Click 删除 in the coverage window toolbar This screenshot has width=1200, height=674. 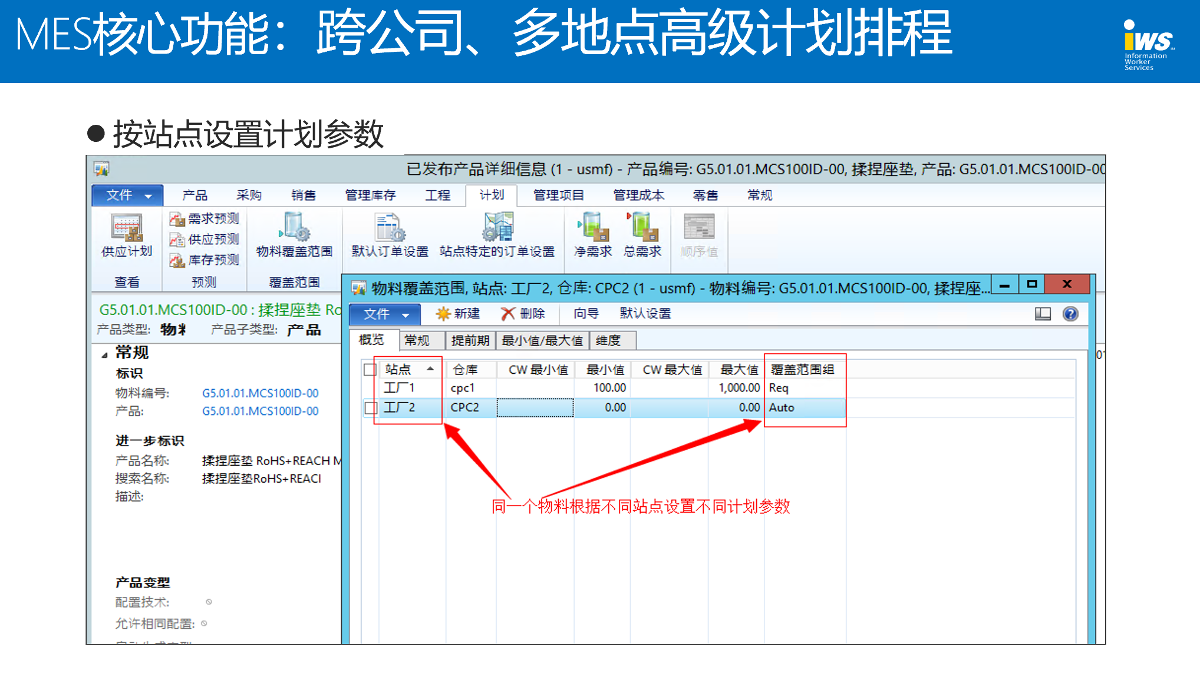[523, 314]
